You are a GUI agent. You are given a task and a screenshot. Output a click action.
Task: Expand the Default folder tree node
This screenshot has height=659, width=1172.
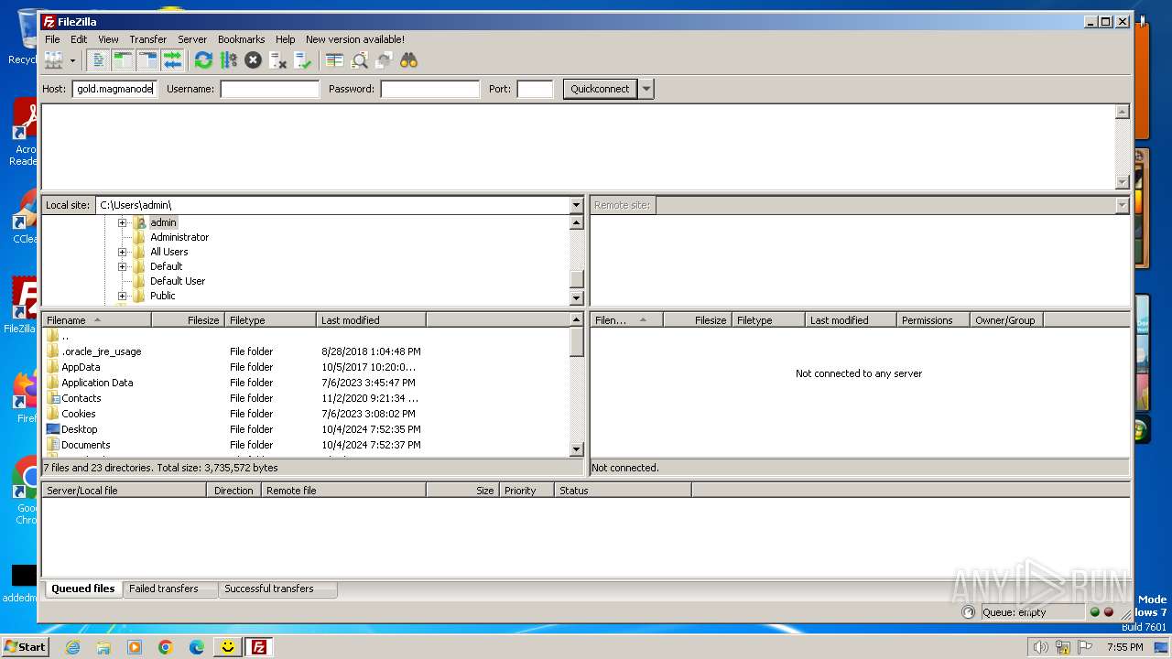pos(122,266)
